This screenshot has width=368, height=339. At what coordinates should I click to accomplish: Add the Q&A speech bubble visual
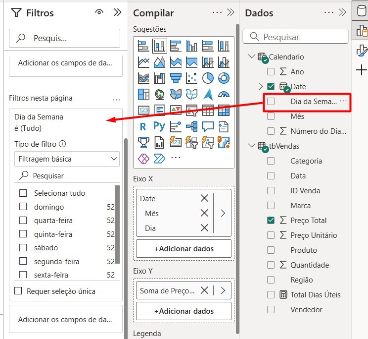[208, 126]
